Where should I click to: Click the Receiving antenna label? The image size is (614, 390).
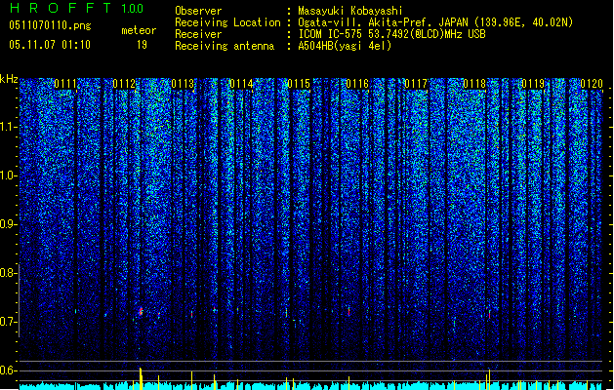tap(225, 46)
